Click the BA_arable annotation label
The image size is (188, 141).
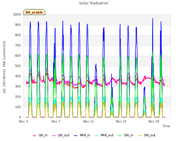pyautogui.click(x=34, y=12)
